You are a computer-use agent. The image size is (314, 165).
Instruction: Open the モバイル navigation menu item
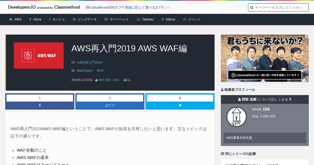pyautogui.click(x=59, y=19)
